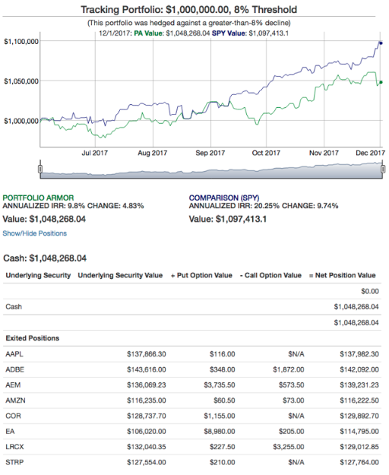Click the Underlying Security column header
This screenshot has width=389, height=475.
38,275
